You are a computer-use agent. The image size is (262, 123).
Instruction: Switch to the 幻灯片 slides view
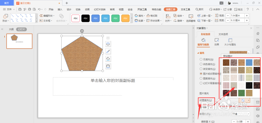pos(21,29)
